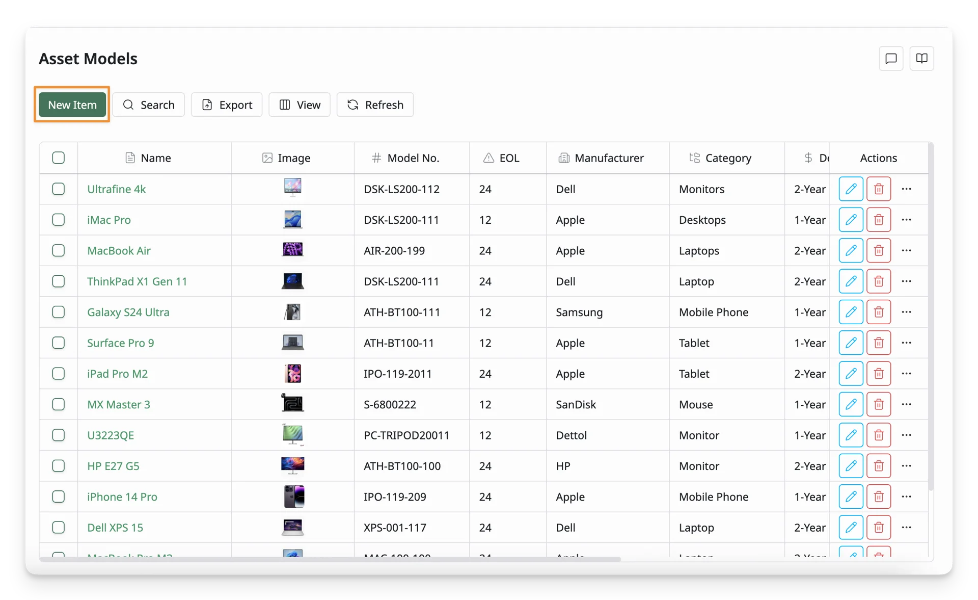Open more actions for iMac Pro
This screenshot has height=600, width=978.
906,220
